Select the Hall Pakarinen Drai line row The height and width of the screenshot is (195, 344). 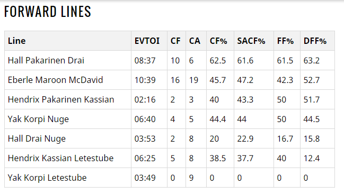(170, 60)
